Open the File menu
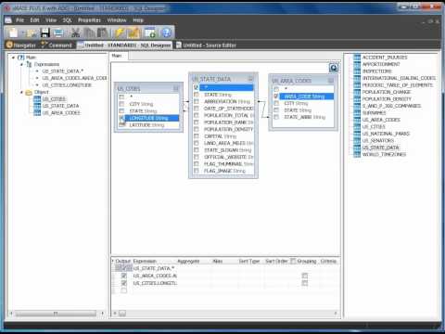 tap(20, 20)
